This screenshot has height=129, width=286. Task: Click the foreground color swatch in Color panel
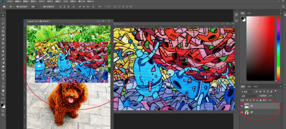tap(242, 18)
